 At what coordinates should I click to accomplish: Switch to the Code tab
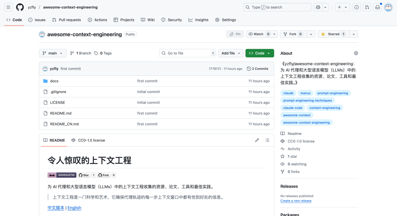click(x=14, y=20)
